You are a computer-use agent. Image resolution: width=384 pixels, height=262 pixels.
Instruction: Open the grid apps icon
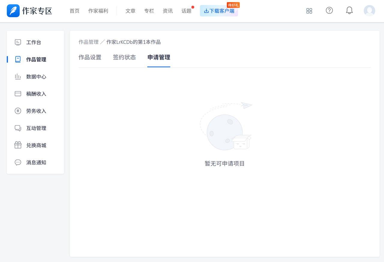tap(309, 11)
